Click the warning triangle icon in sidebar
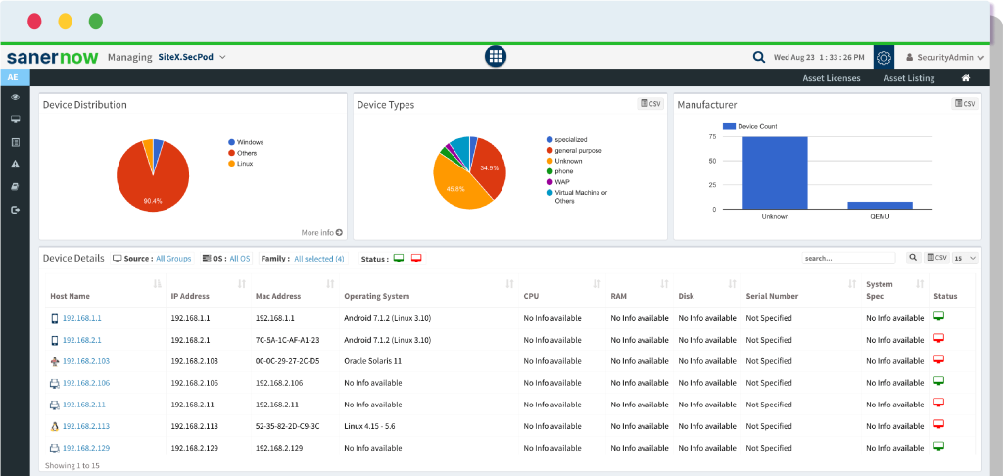The width and height of the screenshot is (1003, 476). [16, 164]
